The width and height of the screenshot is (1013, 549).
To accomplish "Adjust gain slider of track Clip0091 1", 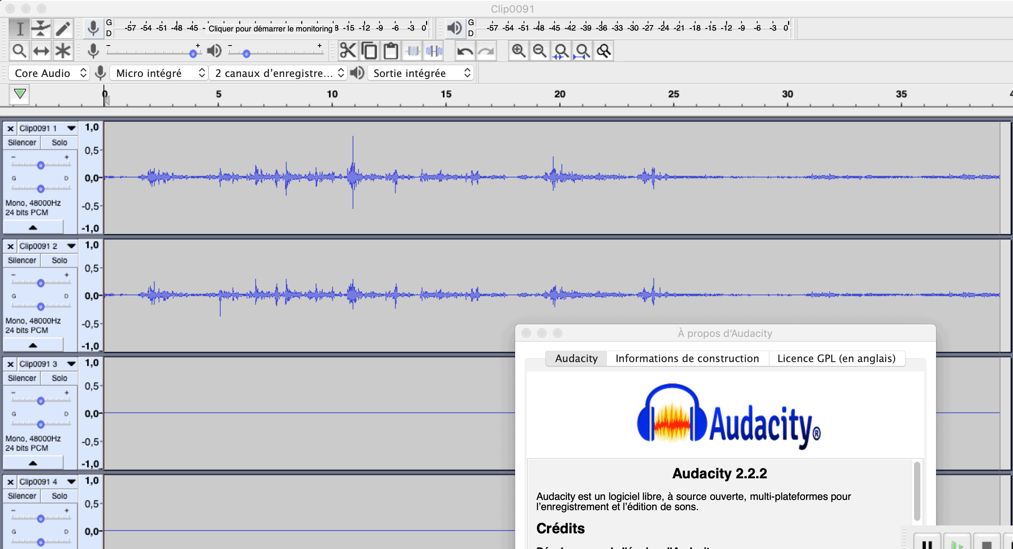I will 40,165.
